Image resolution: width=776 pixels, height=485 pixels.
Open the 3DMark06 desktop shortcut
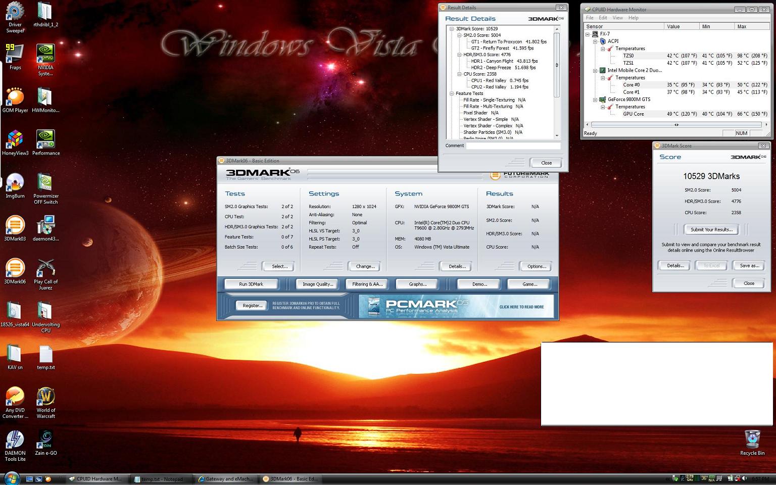point(15,271)
